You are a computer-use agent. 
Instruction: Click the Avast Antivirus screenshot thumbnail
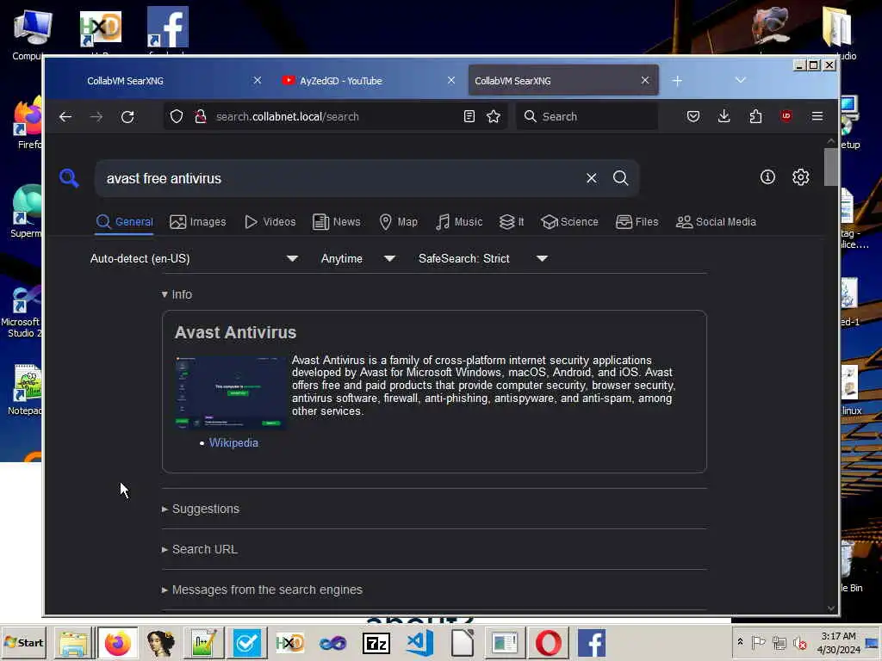tap(231, 392)
